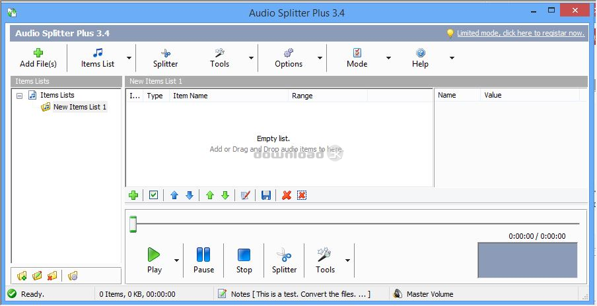Click the Play button
Image resolution: width=597 pixels, height=306 pixels.
[x=154, y=260]
